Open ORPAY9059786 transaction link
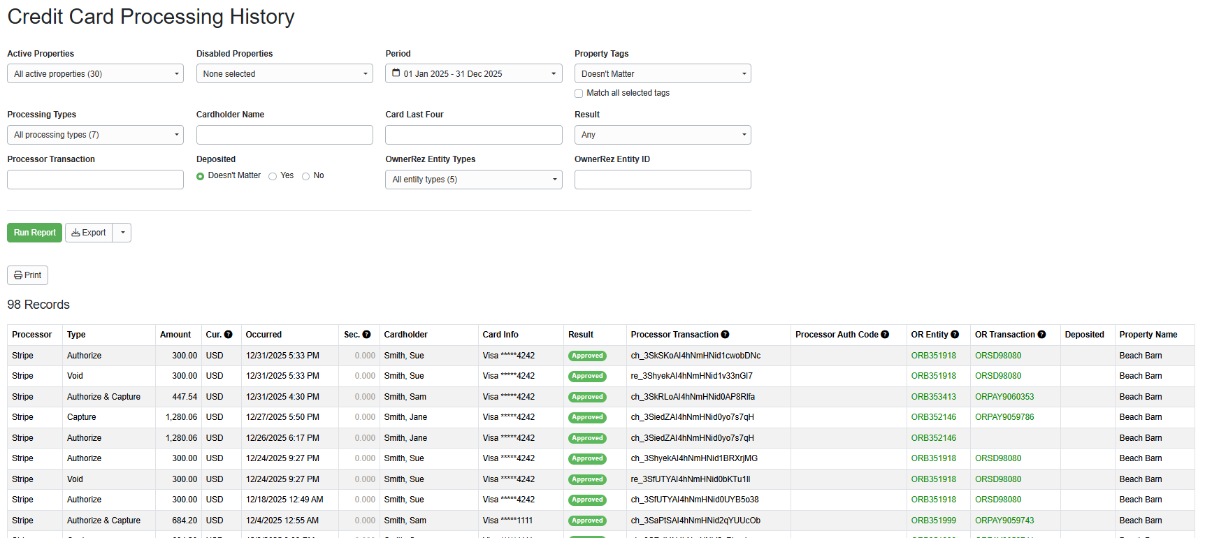The image size is (1205, 538). [1004, 417]
